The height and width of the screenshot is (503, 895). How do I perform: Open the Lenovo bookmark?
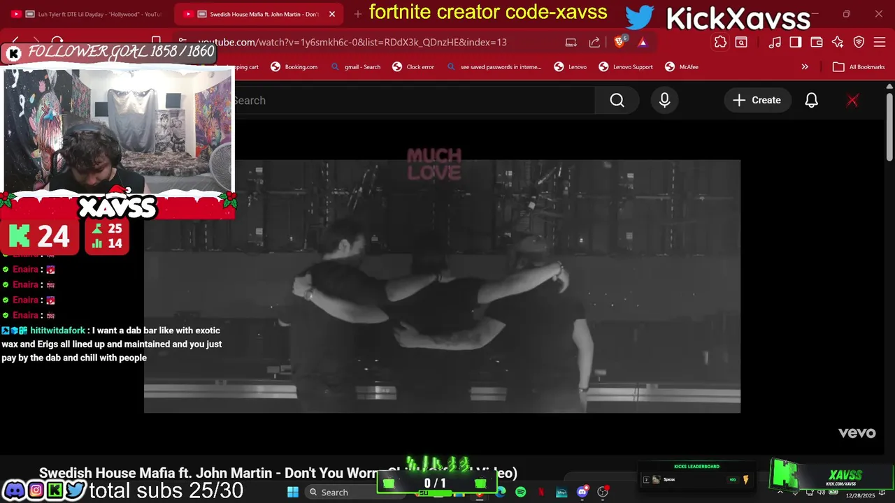[x=570, y=67]
